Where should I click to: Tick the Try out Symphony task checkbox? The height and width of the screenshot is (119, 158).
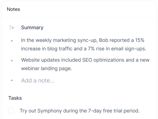(11, 111)
